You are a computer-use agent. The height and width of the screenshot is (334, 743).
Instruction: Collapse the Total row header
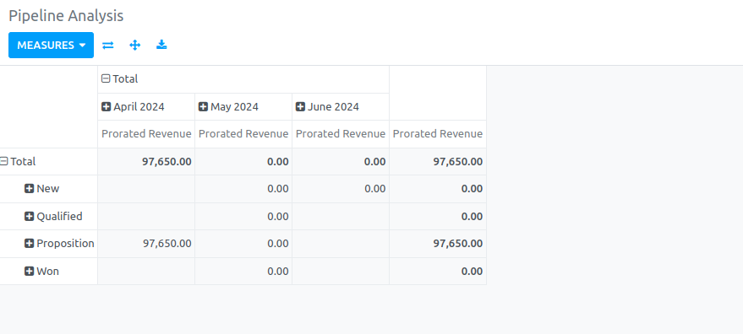click(x=18, y=161)
